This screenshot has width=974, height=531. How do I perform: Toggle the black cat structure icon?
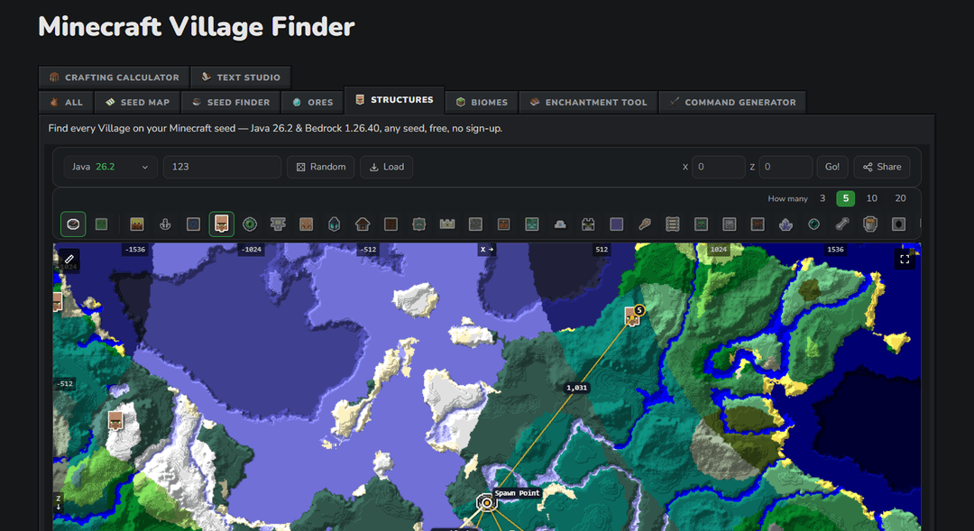tap(588, 224)
